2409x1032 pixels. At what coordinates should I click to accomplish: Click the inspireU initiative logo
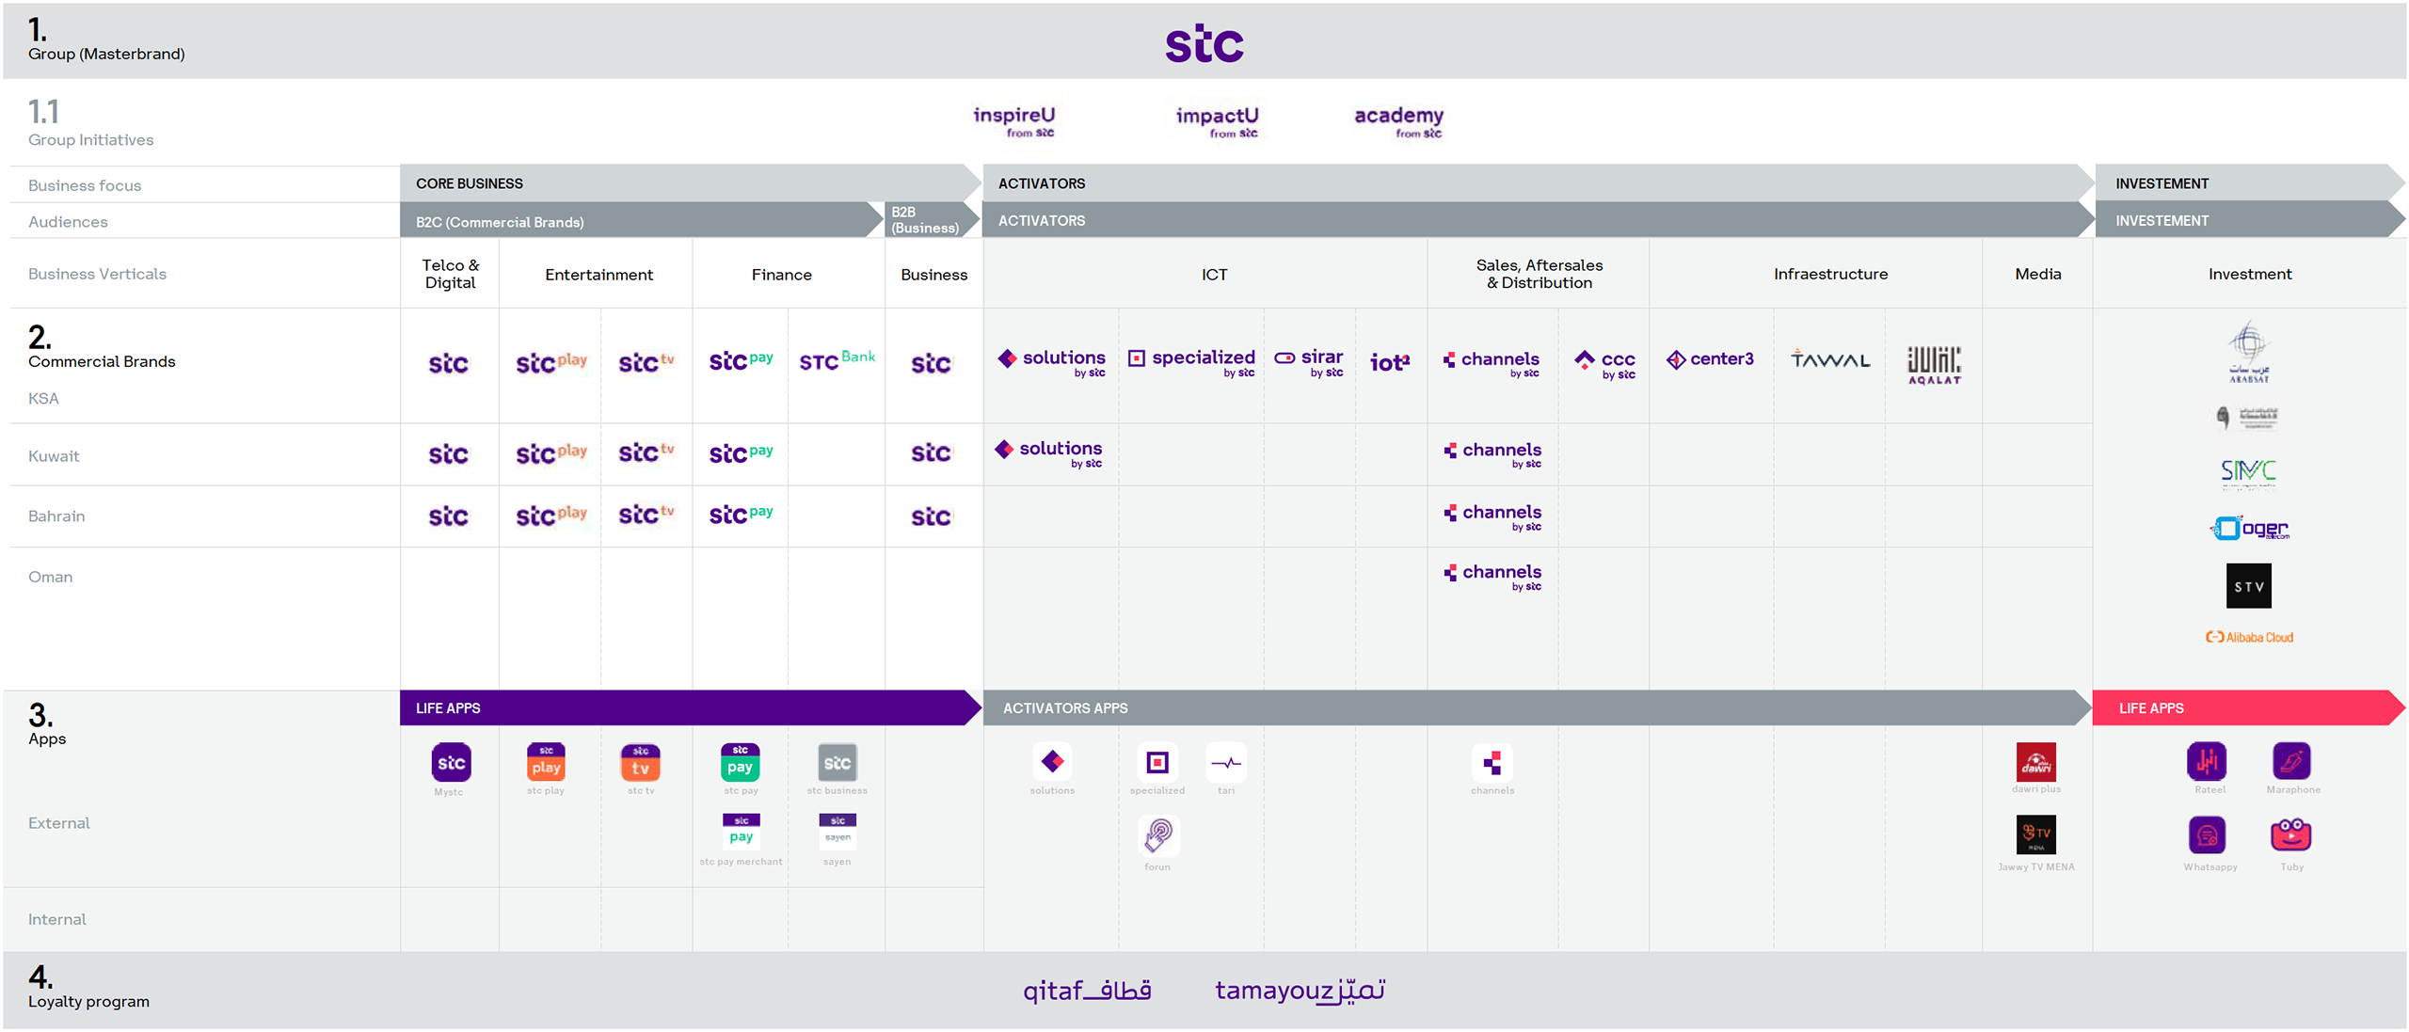tap(1013, 122)
